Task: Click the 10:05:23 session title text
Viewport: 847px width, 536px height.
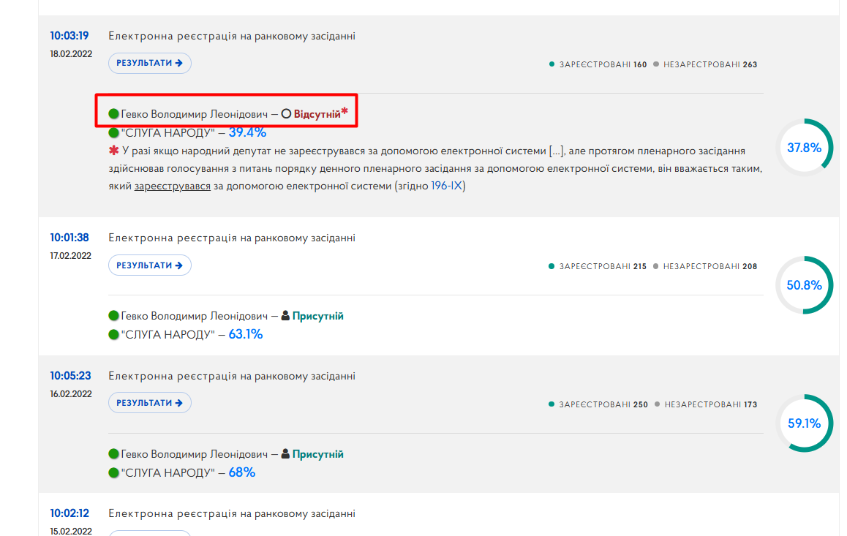Action: (x=232, y=377)
